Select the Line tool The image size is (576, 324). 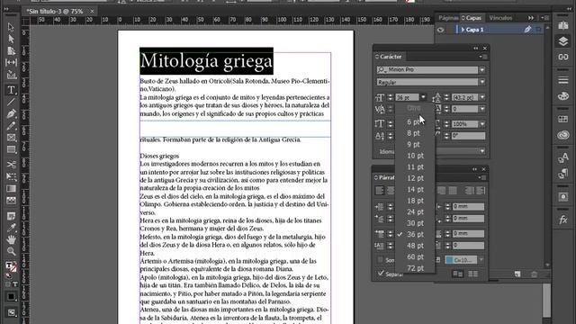point(11,102)
